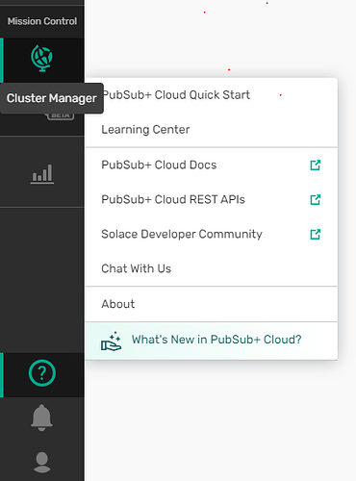Open the bar chart Insights icon

tap(42, 174)
